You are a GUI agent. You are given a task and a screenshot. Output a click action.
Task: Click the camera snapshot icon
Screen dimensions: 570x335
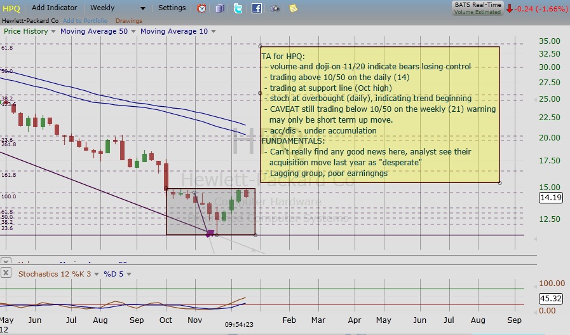coord(275,8)
